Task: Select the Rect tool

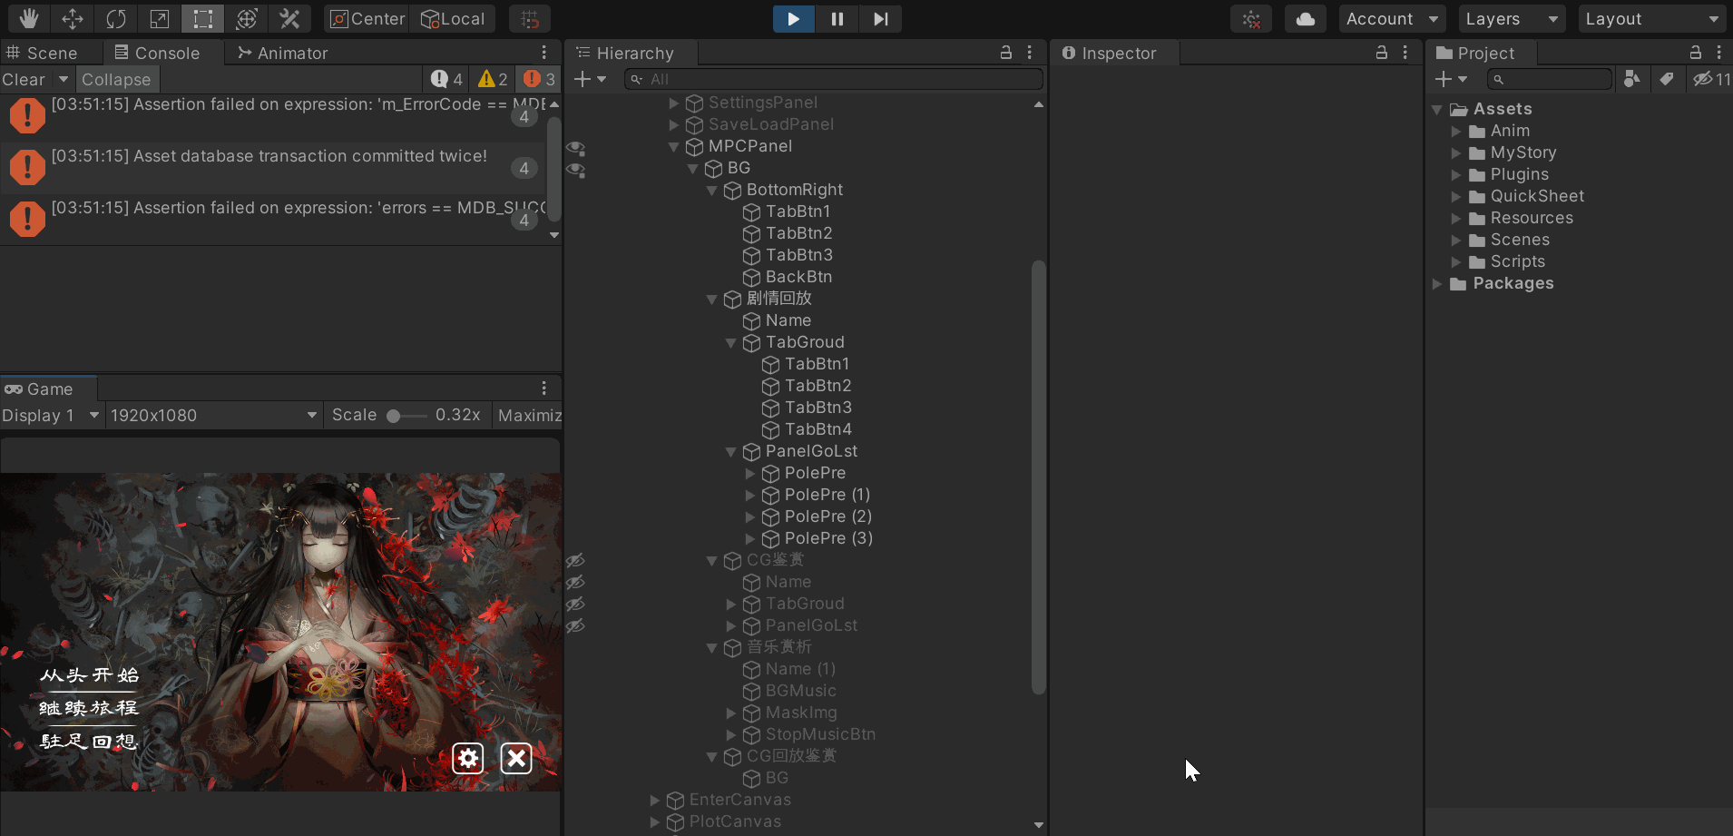Action: [202, 18]
